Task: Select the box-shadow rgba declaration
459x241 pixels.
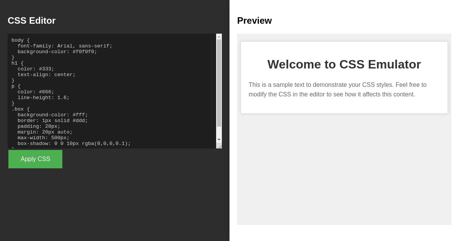Action: pyautogui.click(x=74, y=143)
